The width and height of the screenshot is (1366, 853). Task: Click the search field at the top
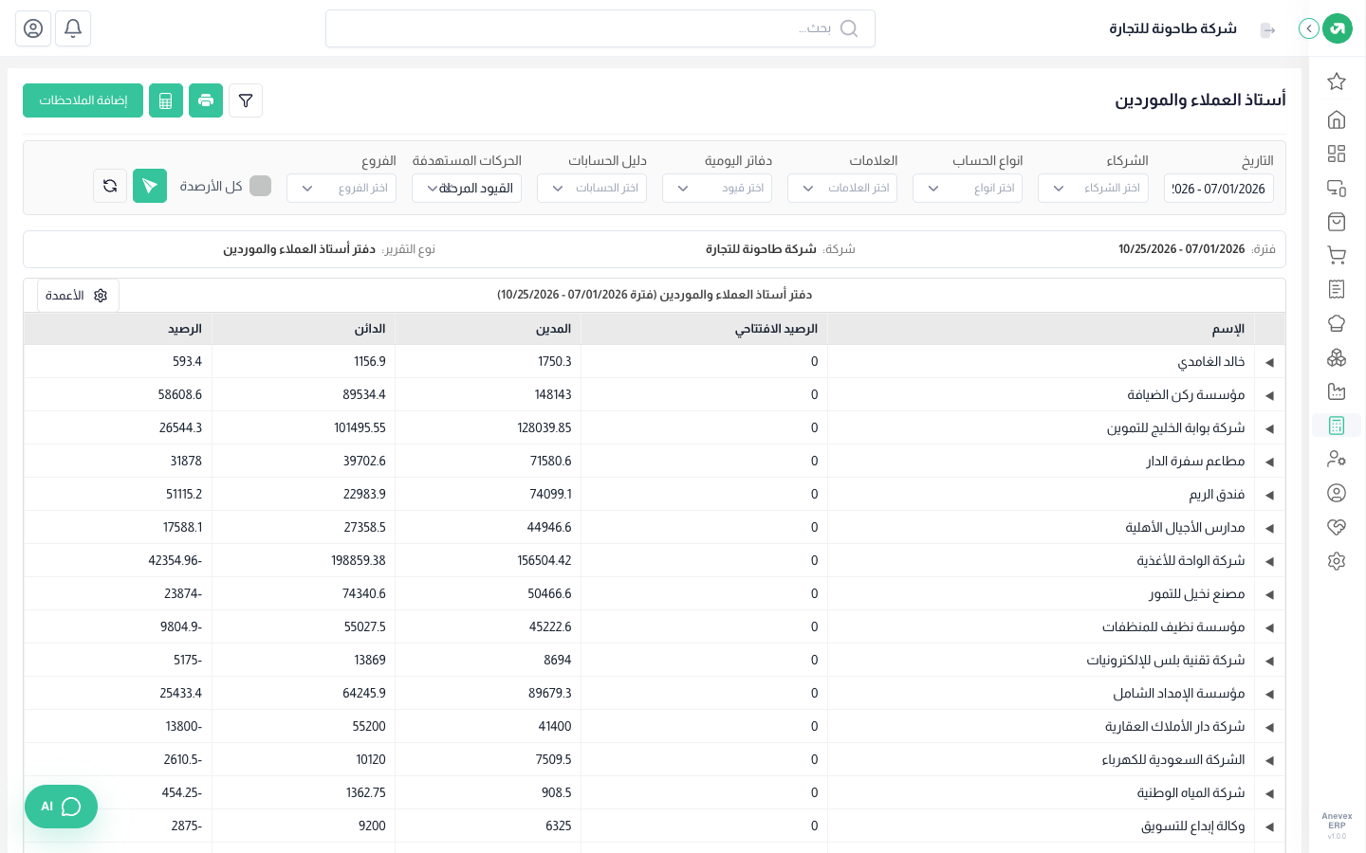[600, 28]
